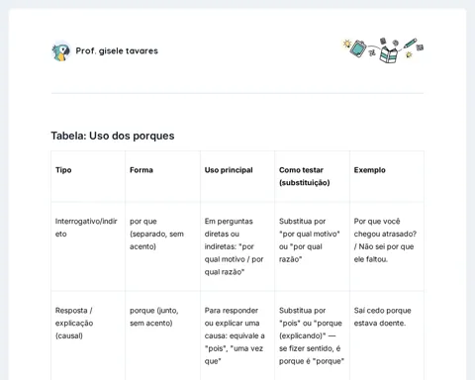Click the teal notebook illustration icon
This screenshot has width=475, height=380.
coord(358,48)
